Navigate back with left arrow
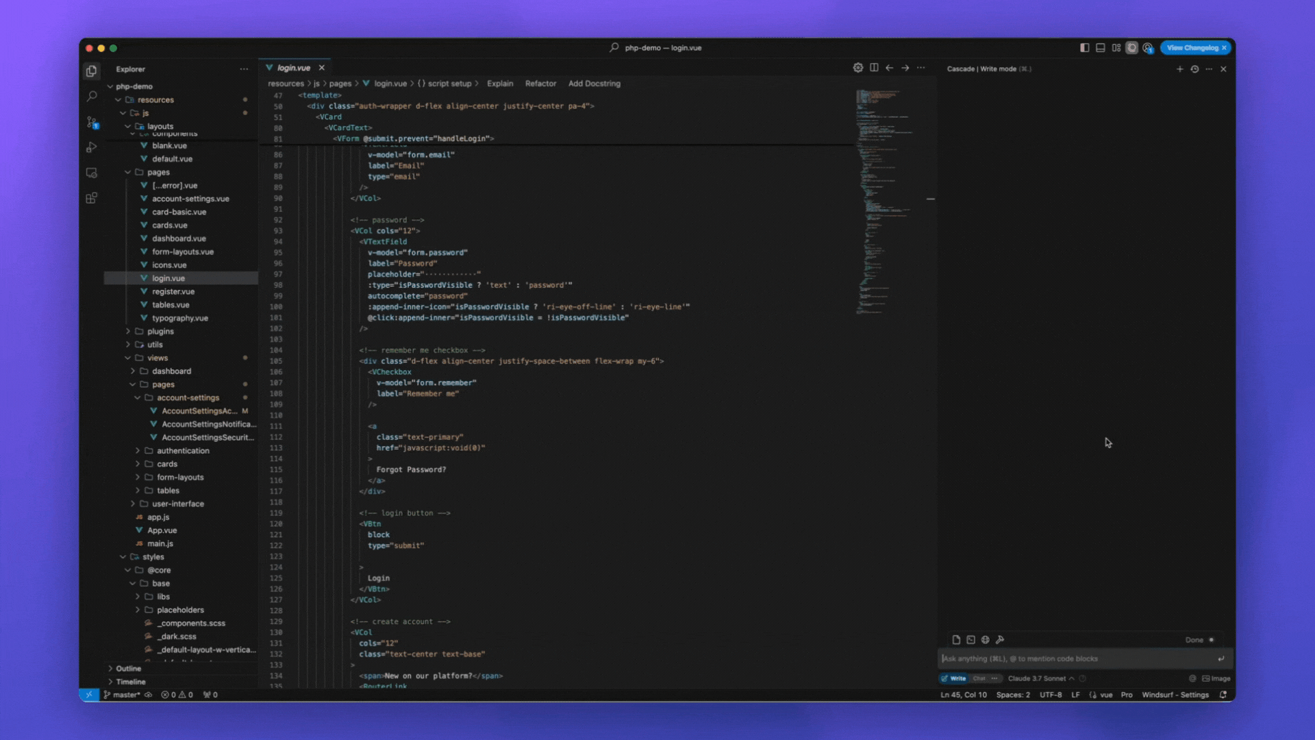Image resolution: width=1315 pixels, height=740 pixels. pos(889,68)
